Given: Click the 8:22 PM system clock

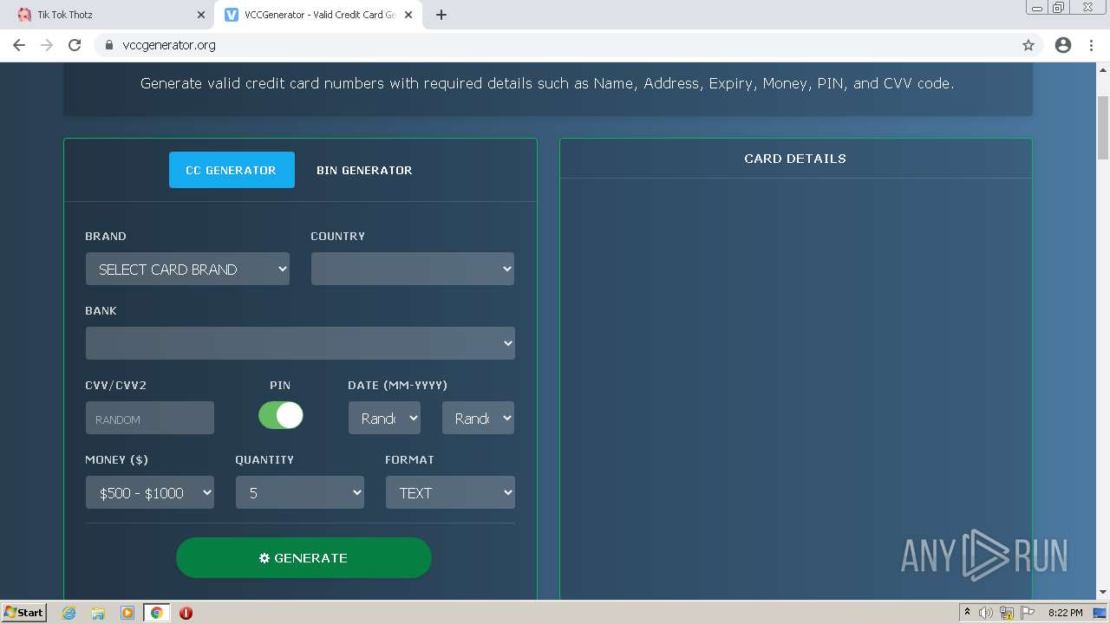Looking at the screenshot, I should pyautogui.click(x=1065, y=613).
